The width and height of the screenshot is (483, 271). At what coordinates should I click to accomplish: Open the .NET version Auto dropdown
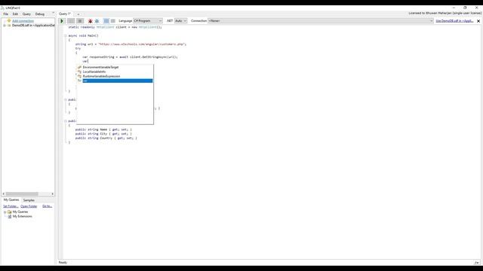tap(181, 20)
